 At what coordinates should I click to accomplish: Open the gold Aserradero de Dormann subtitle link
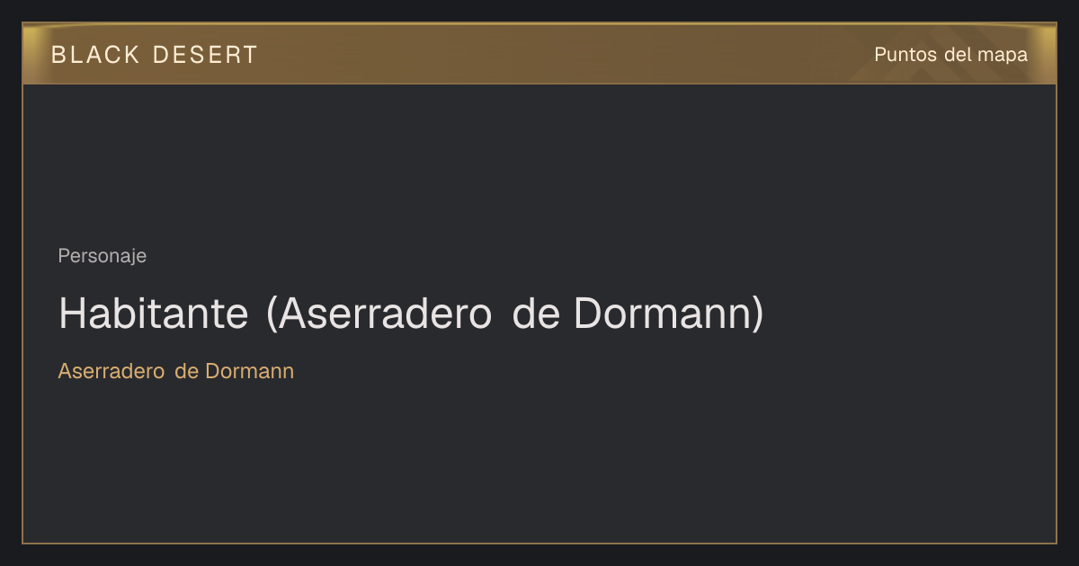(176, 371)
